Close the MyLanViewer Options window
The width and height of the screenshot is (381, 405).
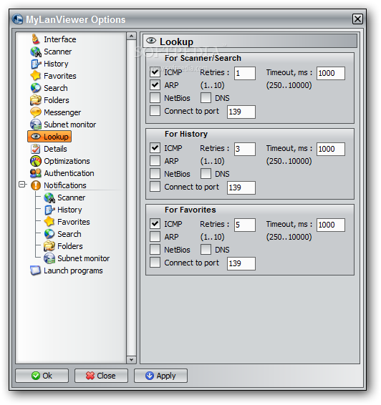(358, 19)
